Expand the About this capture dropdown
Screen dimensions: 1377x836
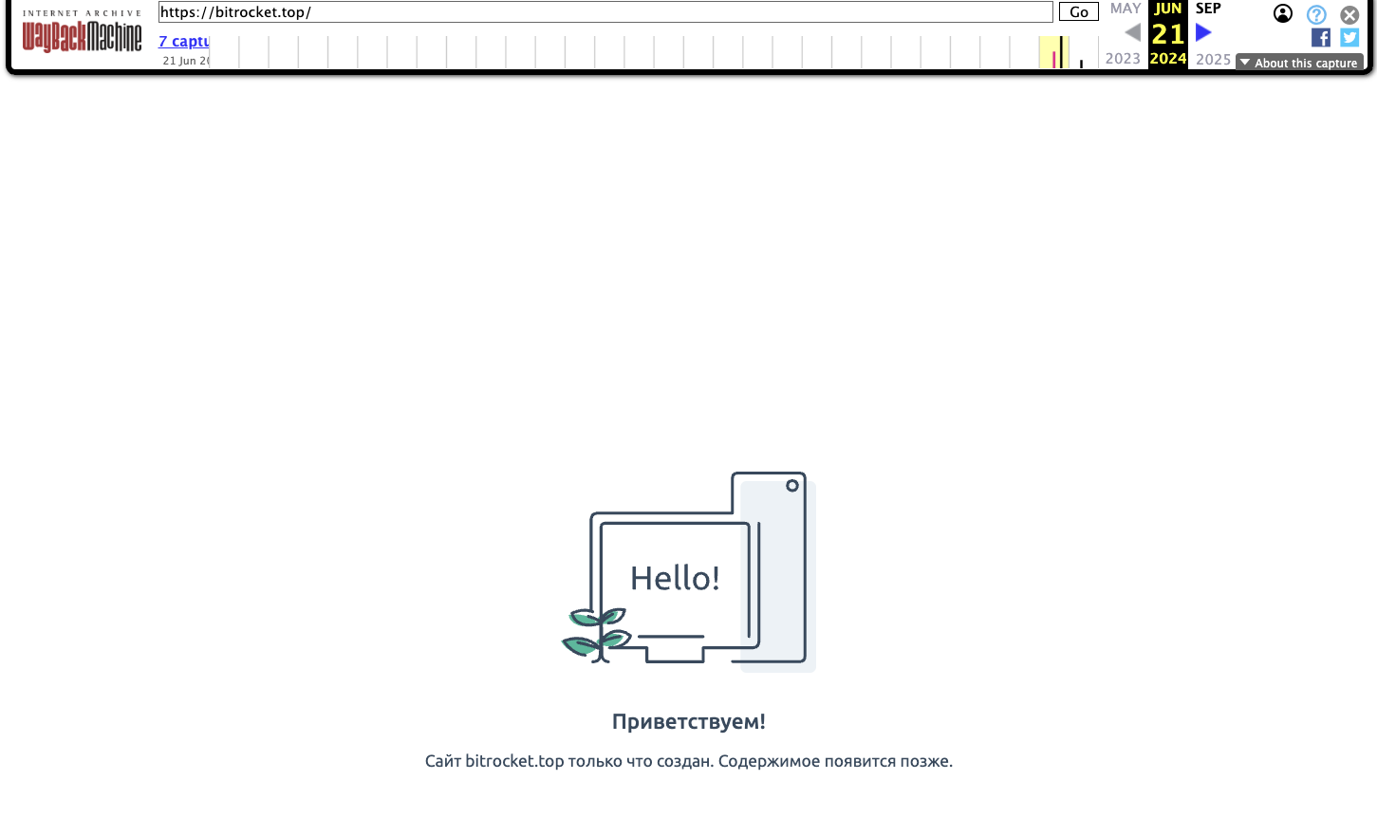pos(1299,63)
